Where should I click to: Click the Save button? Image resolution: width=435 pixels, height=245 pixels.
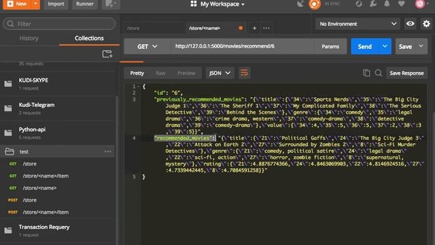click(x=405, y=46)
